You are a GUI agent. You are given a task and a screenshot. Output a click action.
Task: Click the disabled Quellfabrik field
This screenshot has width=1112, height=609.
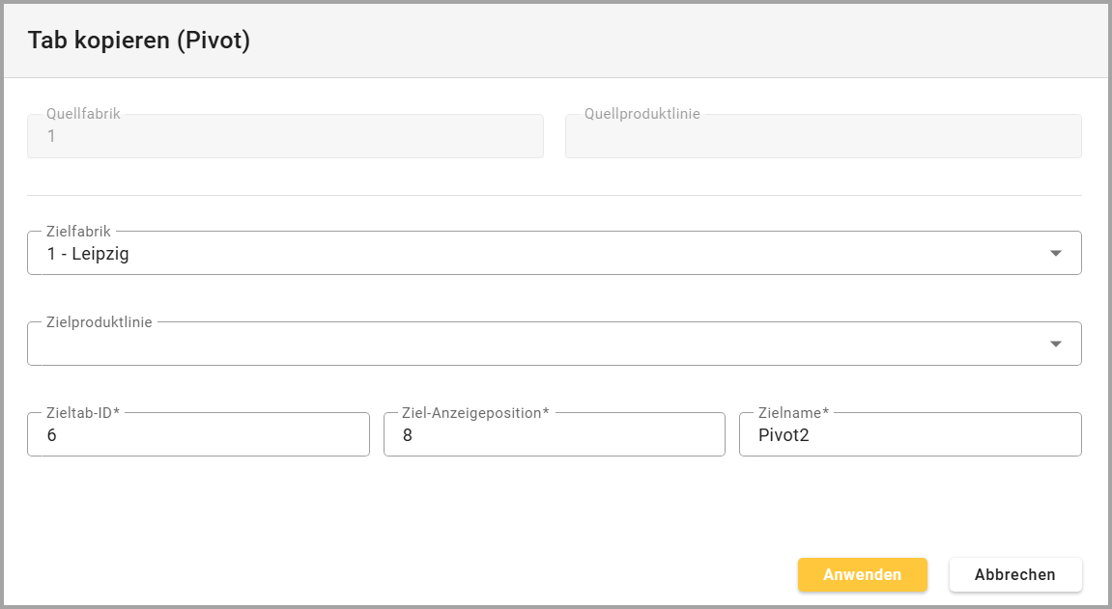(x=285, y=137)
